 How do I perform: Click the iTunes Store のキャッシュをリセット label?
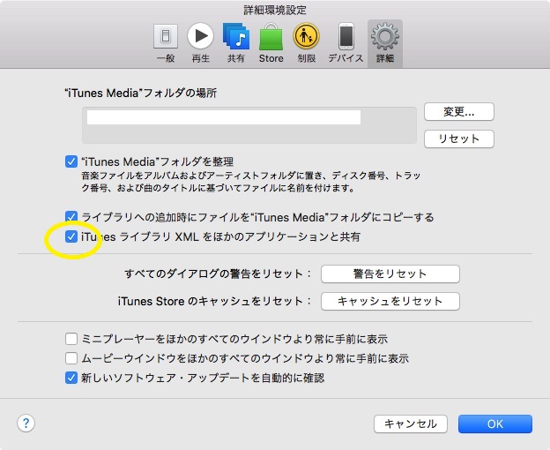click(x=214, y=301)
